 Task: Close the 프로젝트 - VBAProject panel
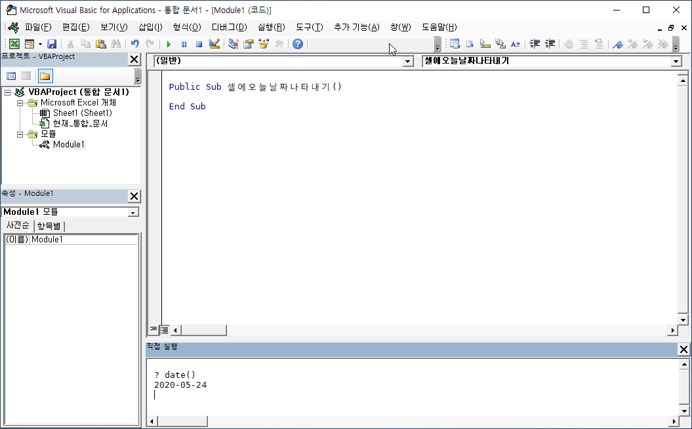point(134,60)
